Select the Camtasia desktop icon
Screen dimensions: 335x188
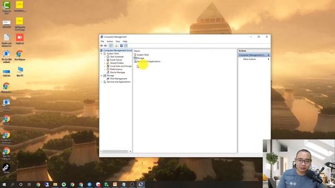point(7,7)
